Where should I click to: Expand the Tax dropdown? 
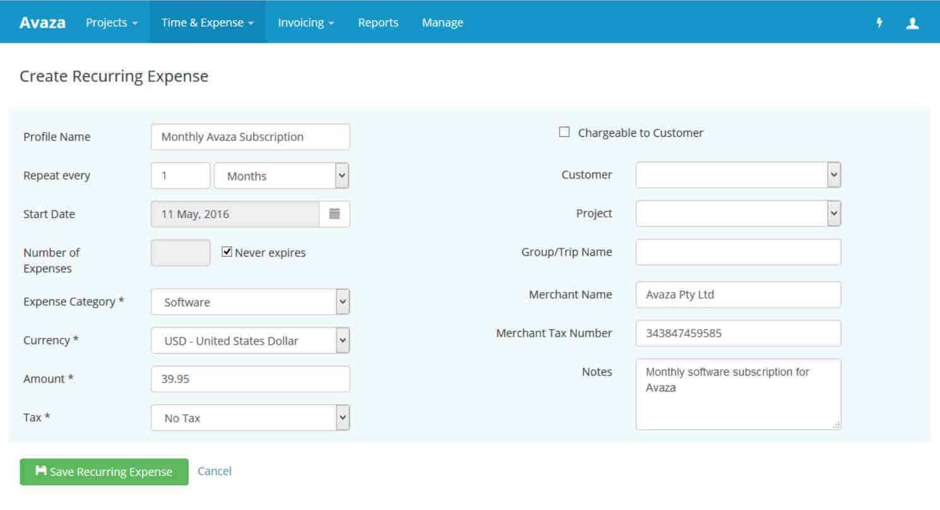(250, 417)
